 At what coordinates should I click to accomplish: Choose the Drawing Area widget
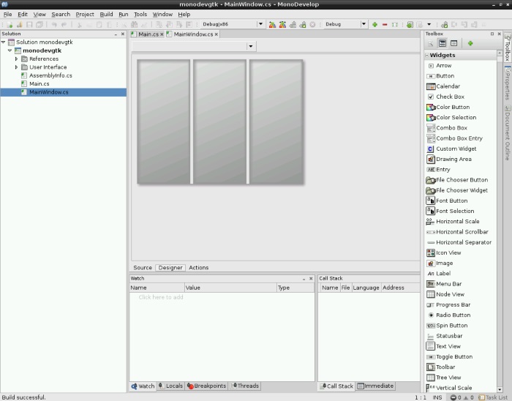(x=453, y=159)
